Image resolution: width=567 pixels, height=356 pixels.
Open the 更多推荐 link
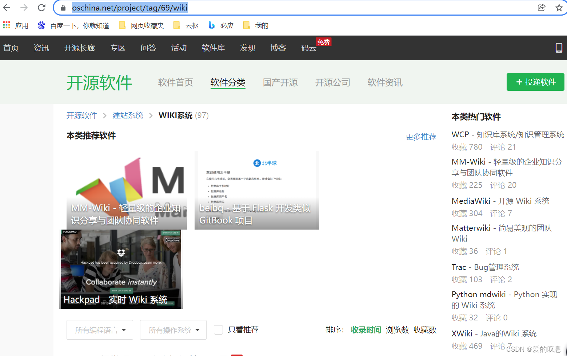(x=421, y=137)
